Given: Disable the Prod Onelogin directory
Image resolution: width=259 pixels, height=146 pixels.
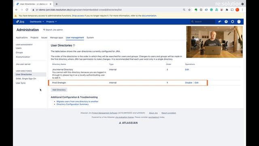Looking at the screenshot, I should click(x=189, y=83).
